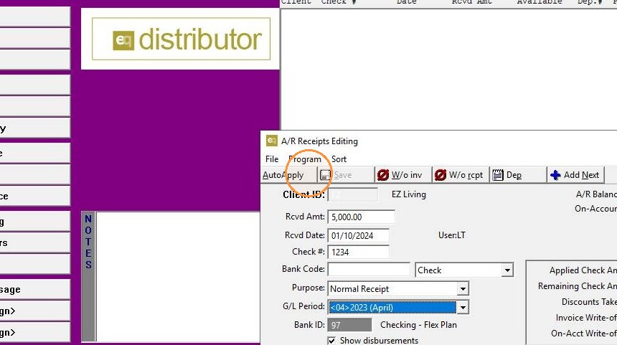Click the Add Next blue plus icon
The height and width of the screenshot is (345, 617).
(555, 175)
